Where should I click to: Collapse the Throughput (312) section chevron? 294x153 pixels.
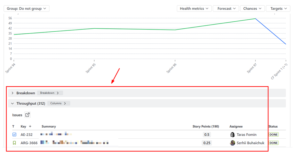coord(12,103)
